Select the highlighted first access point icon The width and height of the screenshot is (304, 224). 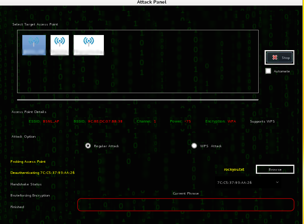(x=34, y=45)
